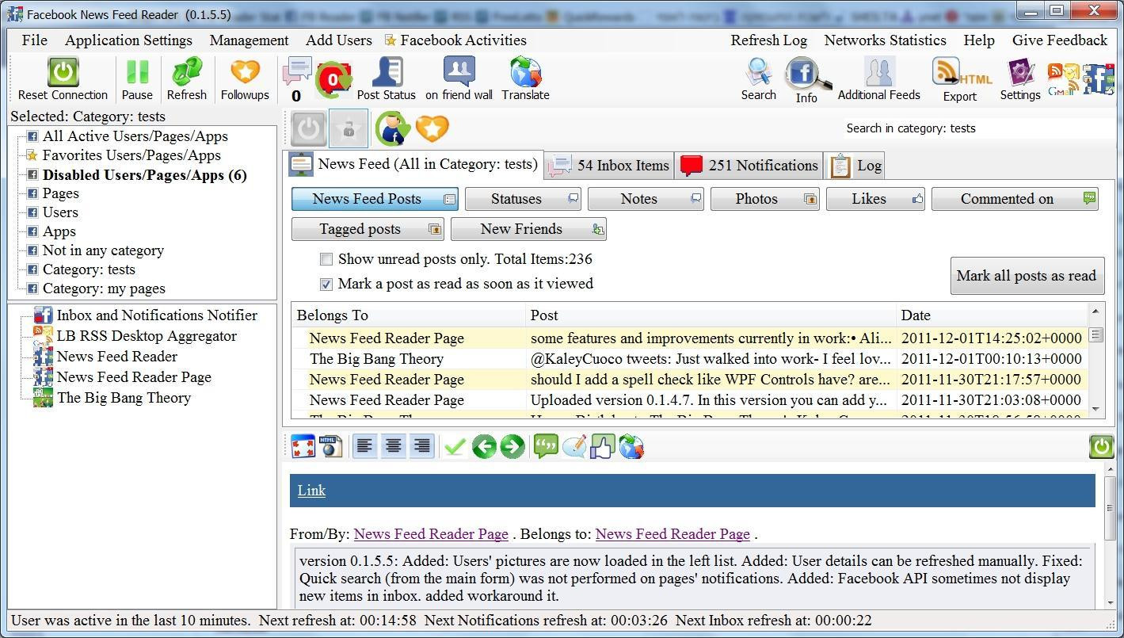
Task: Translate post with globe icon in viewer toolbar
Action: [631, 447]
